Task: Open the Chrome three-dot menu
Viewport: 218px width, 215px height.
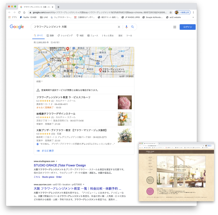Action: 193,12
